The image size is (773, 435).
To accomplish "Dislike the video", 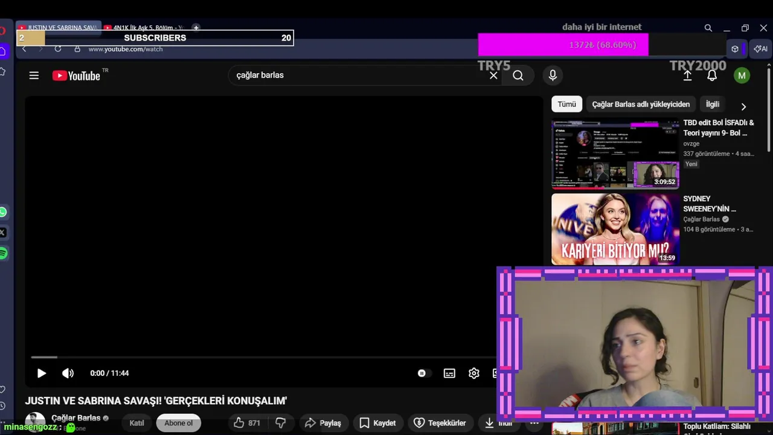I will tap(280, 423).
